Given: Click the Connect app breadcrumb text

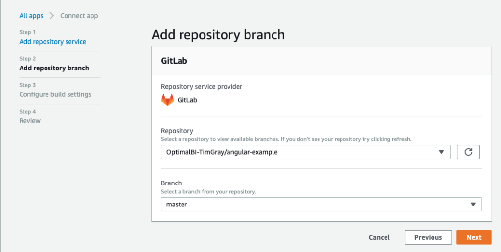Looking at the screenshot, I should pyautogui.click(x=79, y=16).
